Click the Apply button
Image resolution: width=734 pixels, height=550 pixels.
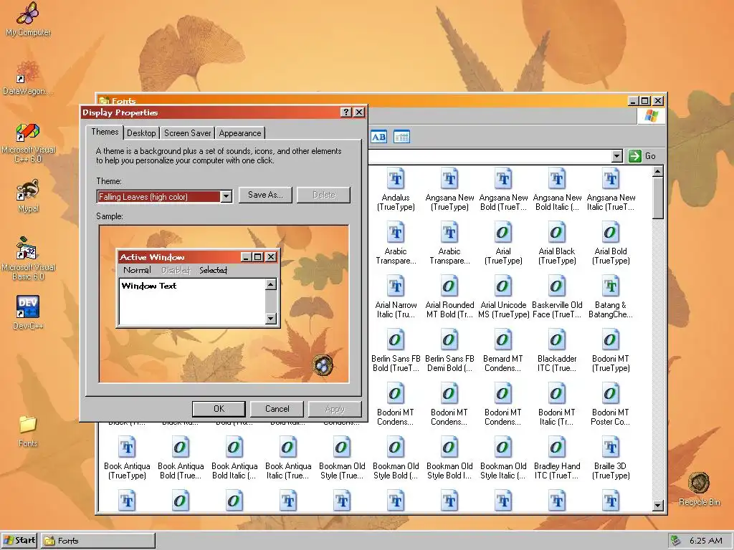point(335,409)
